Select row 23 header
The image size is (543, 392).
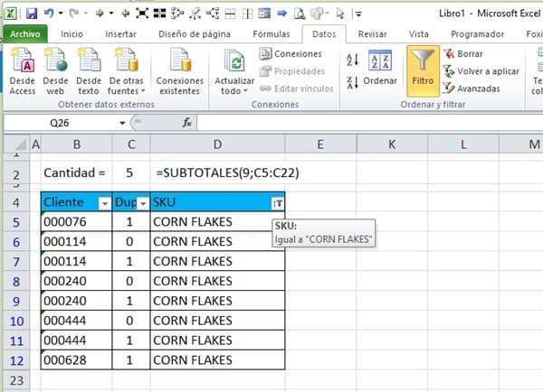(x=16, y=380)
